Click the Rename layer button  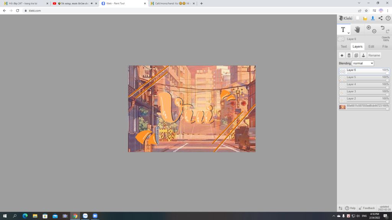[x=374, y=55]
